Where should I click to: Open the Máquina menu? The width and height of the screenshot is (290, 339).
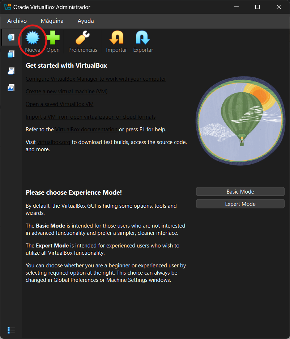(x=52, y=21)
